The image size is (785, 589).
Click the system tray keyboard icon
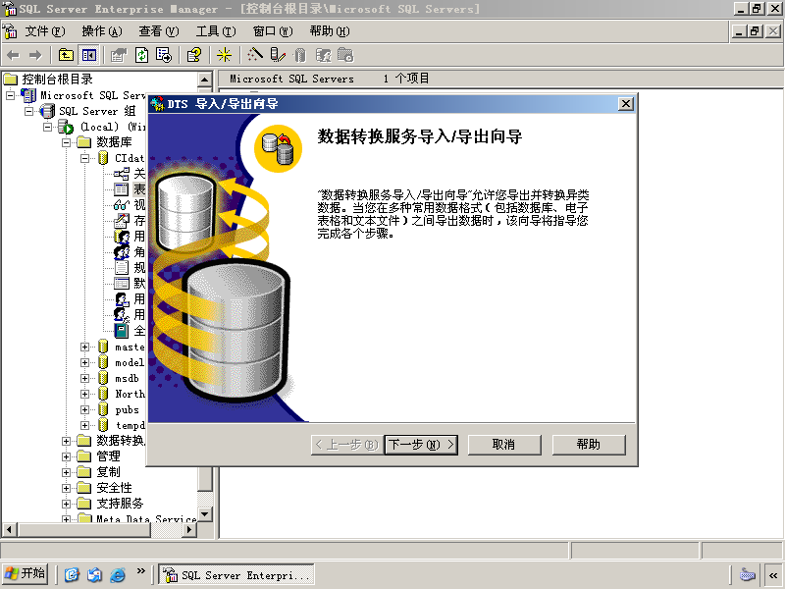(747, 574)
